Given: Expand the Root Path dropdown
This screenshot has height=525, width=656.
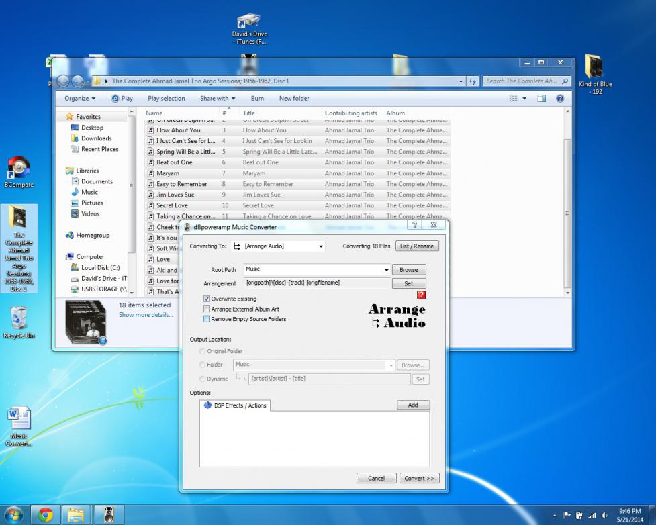Looking at the screenshot, I should coord(386,269).
